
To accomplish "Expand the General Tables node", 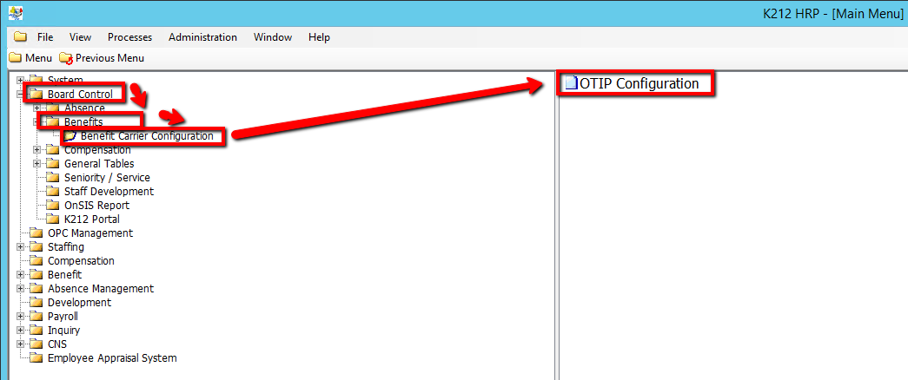I will 36,164.
